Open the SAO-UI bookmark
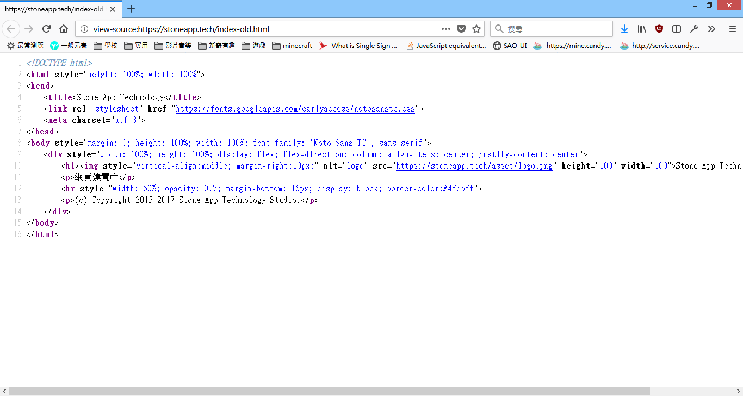 [x=510, y=46]
